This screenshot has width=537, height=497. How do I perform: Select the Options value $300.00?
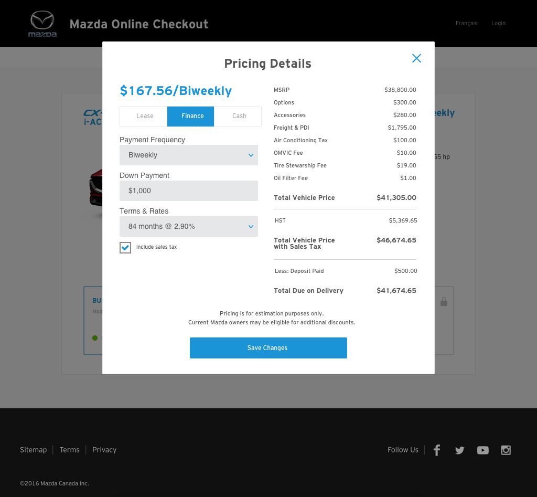404,102
